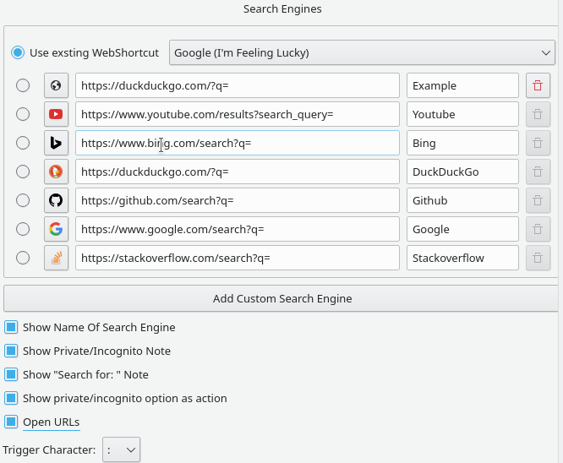The image size is (563, 463).
Task: Edit the DuckDuckGo name field
Action: pos(462,172)
